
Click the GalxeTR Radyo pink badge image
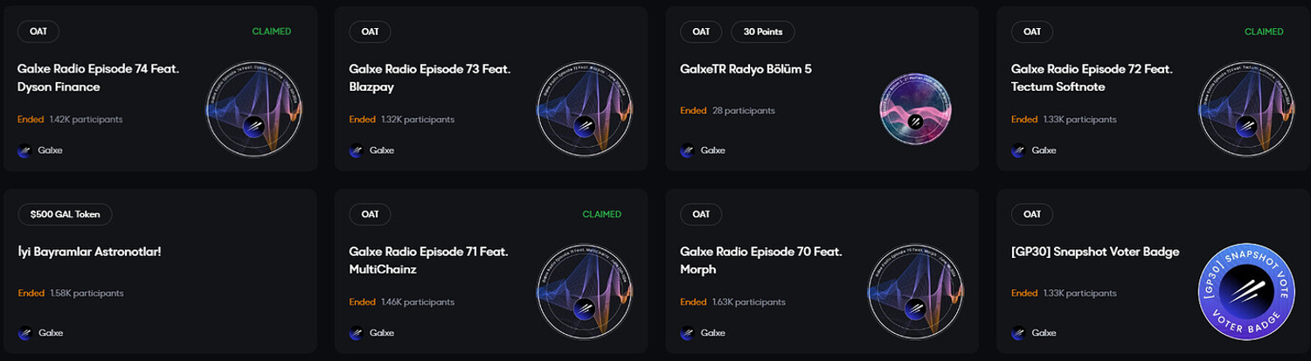click(915, 109)
